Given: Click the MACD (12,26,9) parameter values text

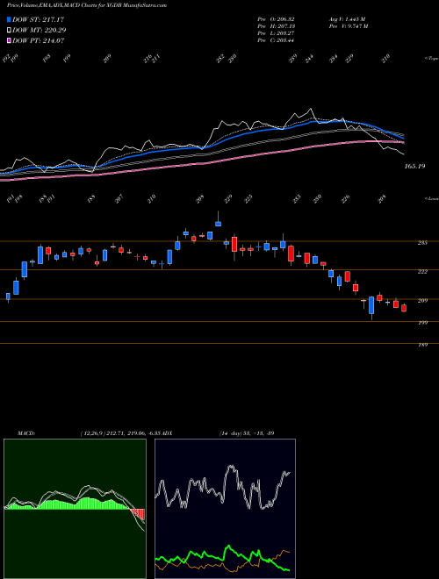Looking at the screenshot, I should pyautogui.click(x=120, y=432).
